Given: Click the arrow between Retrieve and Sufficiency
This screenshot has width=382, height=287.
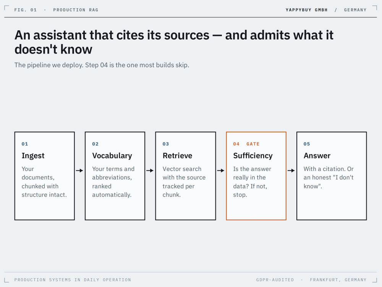Looking at the screenshot, I should [220, 170].
